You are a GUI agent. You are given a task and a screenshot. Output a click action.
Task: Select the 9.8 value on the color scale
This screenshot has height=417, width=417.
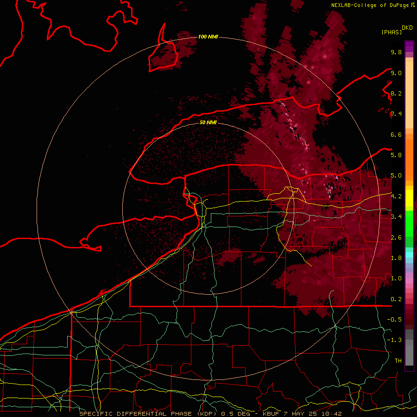point(396,52)
